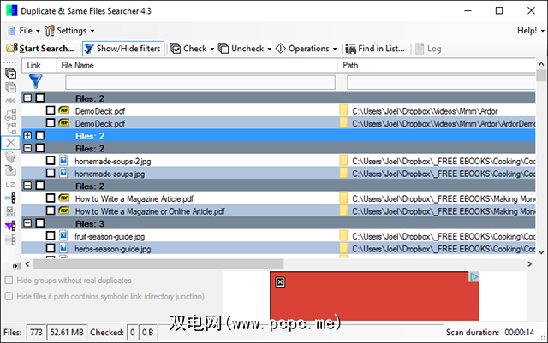This screenshot has width=548, height=343.
Task: Click the purple filter rows sidebar icon
Action: (10, 226)
